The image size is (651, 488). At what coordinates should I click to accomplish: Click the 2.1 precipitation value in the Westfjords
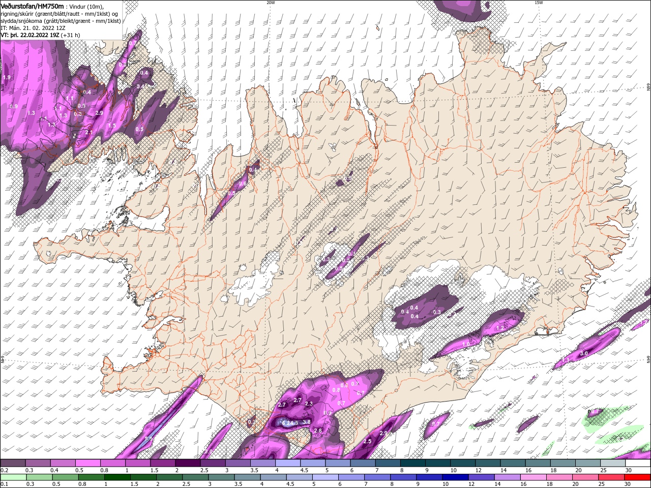(x=89, y=132)
